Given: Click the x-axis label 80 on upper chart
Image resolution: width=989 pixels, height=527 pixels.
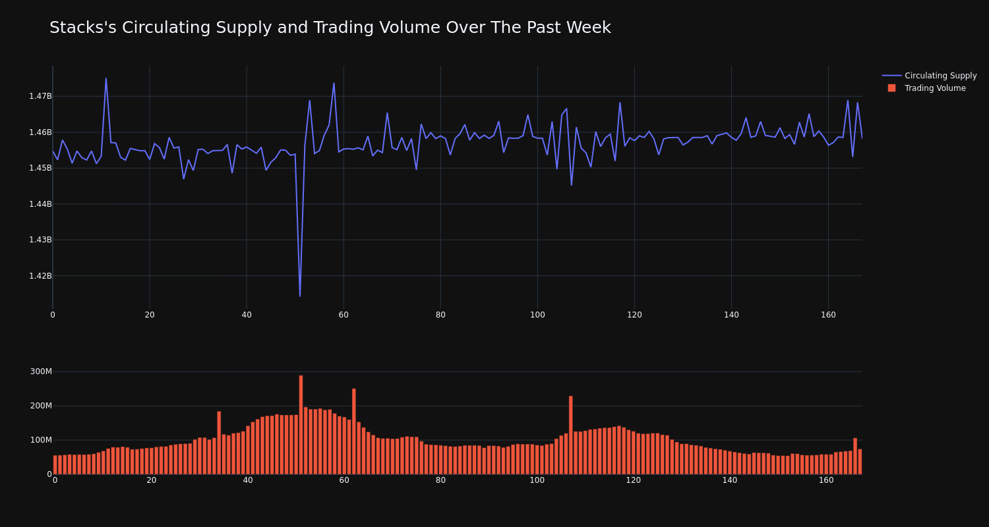Looking at the screenshot, I should (440, 315).
